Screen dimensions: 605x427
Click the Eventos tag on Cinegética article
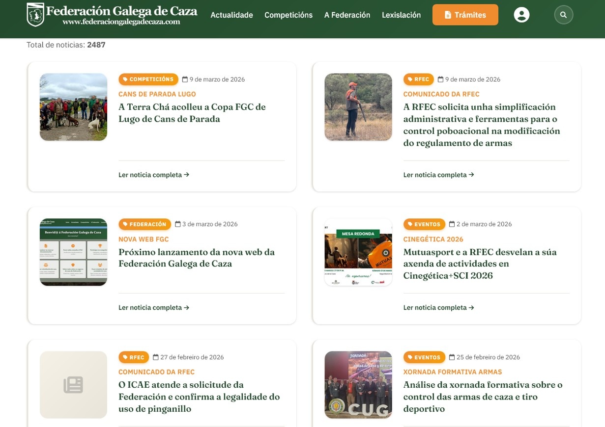coord(424,224)
